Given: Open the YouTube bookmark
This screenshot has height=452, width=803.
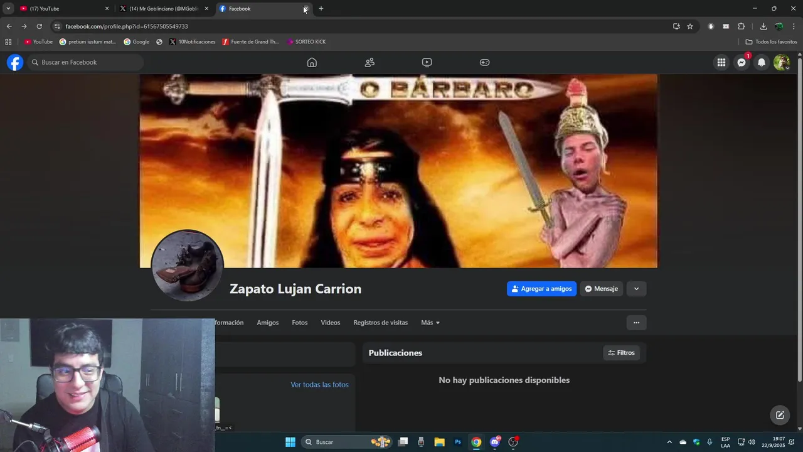Looking at the screenshot, I should [x=38, y=42].
